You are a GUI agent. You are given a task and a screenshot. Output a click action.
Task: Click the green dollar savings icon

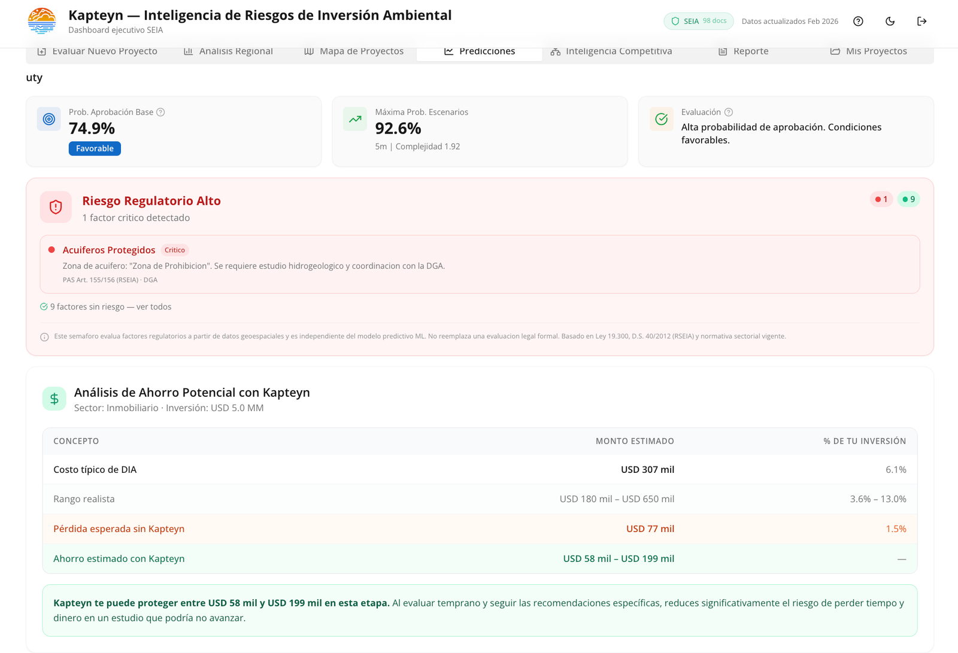(x=54, y=399)
